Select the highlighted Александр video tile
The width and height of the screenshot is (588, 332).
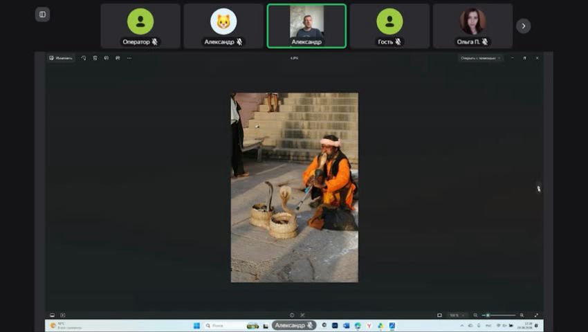[306, 26]
